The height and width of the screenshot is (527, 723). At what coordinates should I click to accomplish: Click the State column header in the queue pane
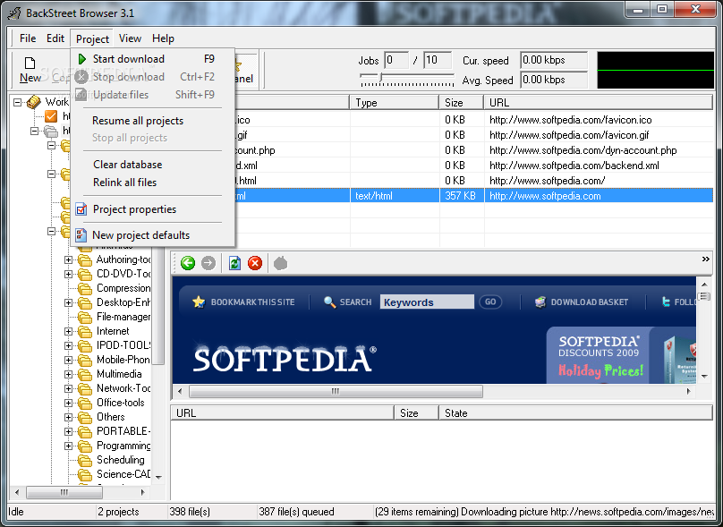click(575, 413)
